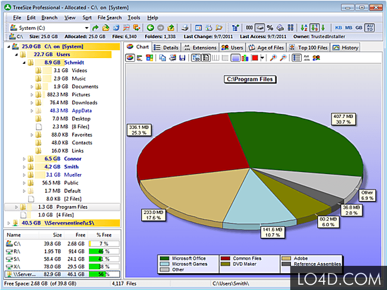Click the sort descending green arrow icon
Viewport: 387px width, 290px height.
coord(323,28)
